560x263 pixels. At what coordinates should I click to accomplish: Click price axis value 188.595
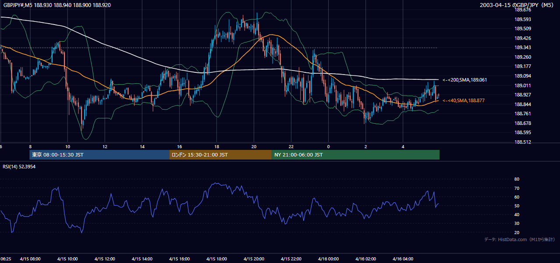[x=523, y=132]
